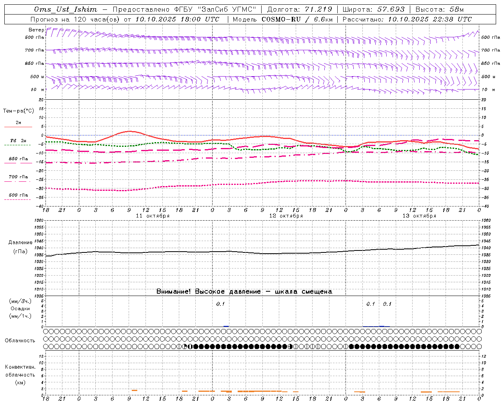The width and height of the screenshot is (502, 402).
Task: Click the Широта: 57.693 value
Action: tap(373, 9)
